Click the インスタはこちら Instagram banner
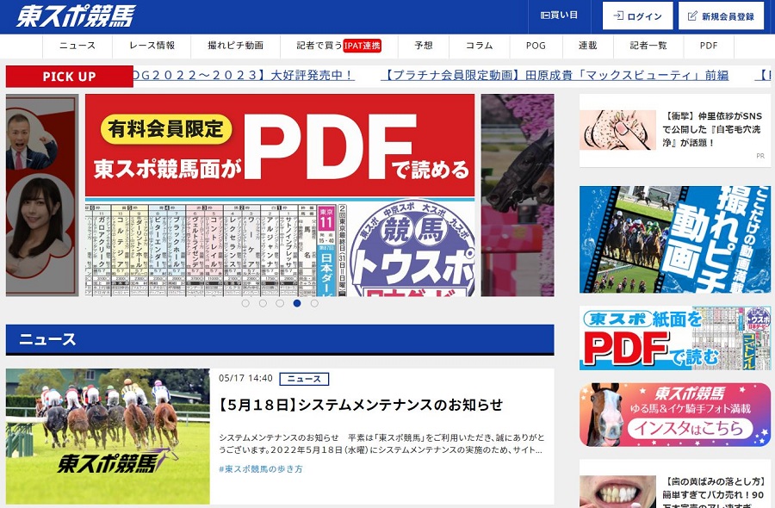This screenshot has width=775, height=508. pyautogui.click(x=674, y=415)
